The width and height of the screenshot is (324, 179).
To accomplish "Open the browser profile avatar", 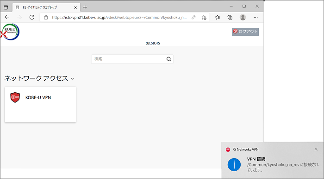I will (x=243, y=17).
